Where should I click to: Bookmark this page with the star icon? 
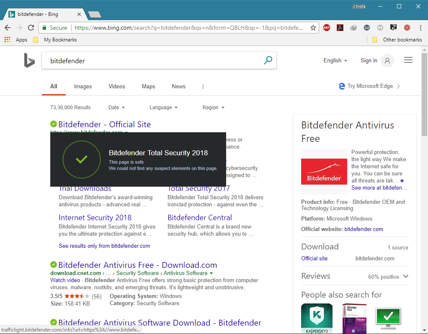(313, 28)
